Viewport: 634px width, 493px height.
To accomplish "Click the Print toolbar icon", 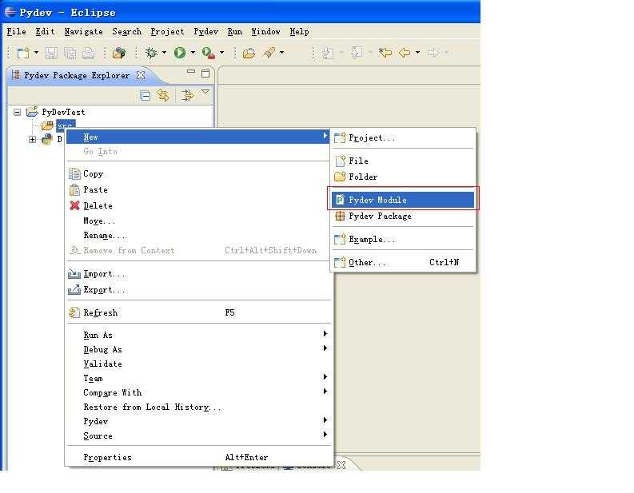I will 89,53.
